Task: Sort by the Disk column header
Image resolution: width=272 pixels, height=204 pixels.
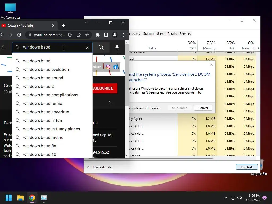Action: pos(227,46)
